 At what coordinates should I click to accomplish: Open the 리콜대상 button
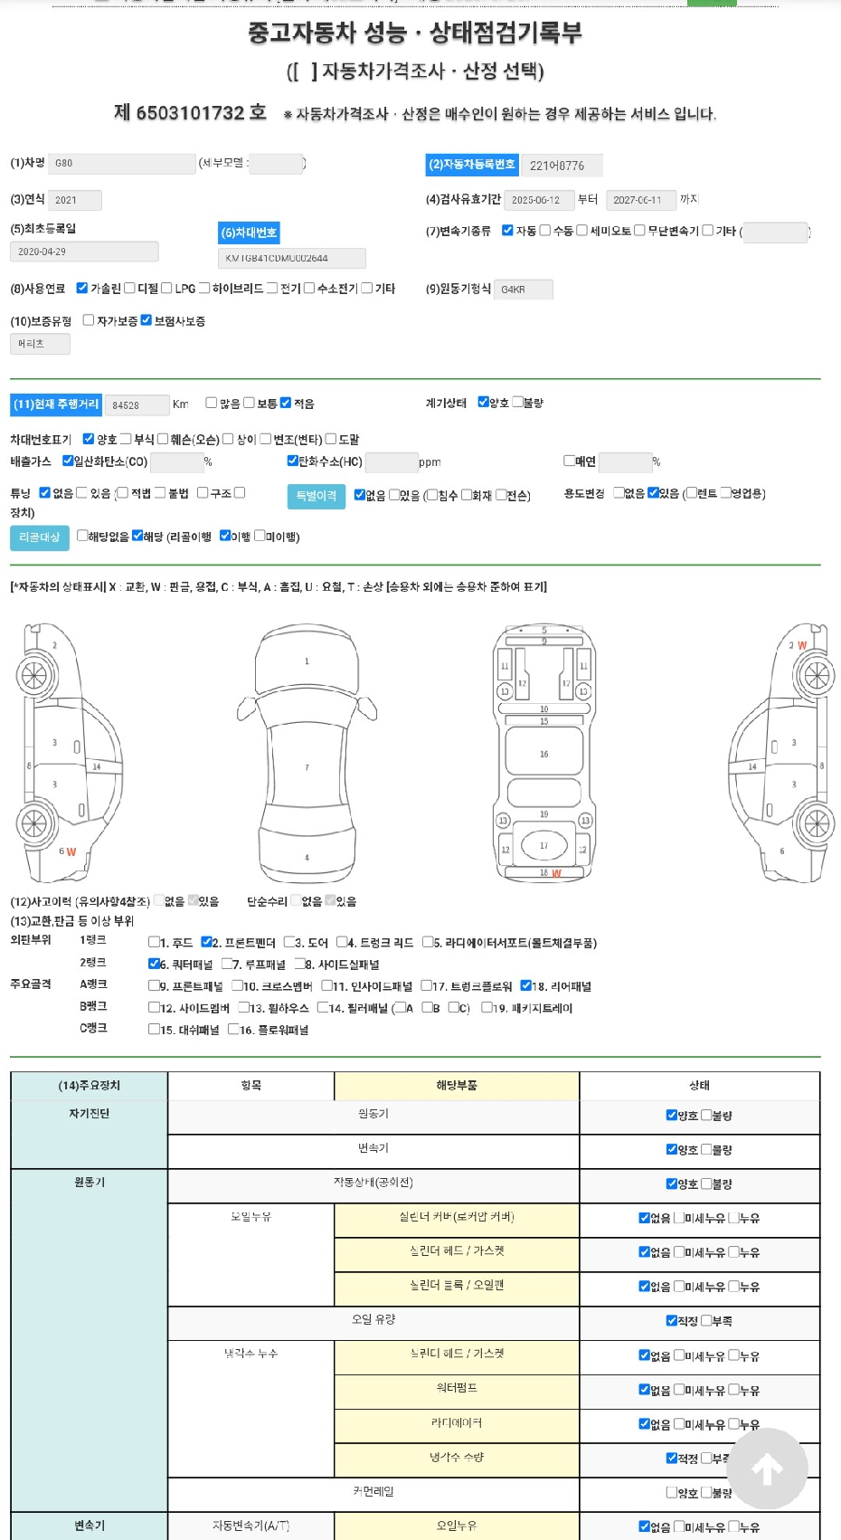pyautogui.click(x=40, y=537)
